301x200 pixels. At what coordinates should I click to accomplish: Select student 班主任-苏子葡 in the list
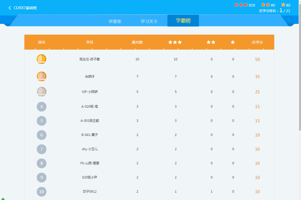coord(89,59)
